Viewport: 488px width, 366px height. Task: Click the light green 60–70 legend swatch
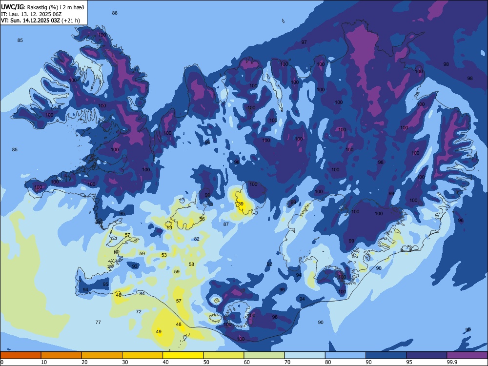click(264, 355)
